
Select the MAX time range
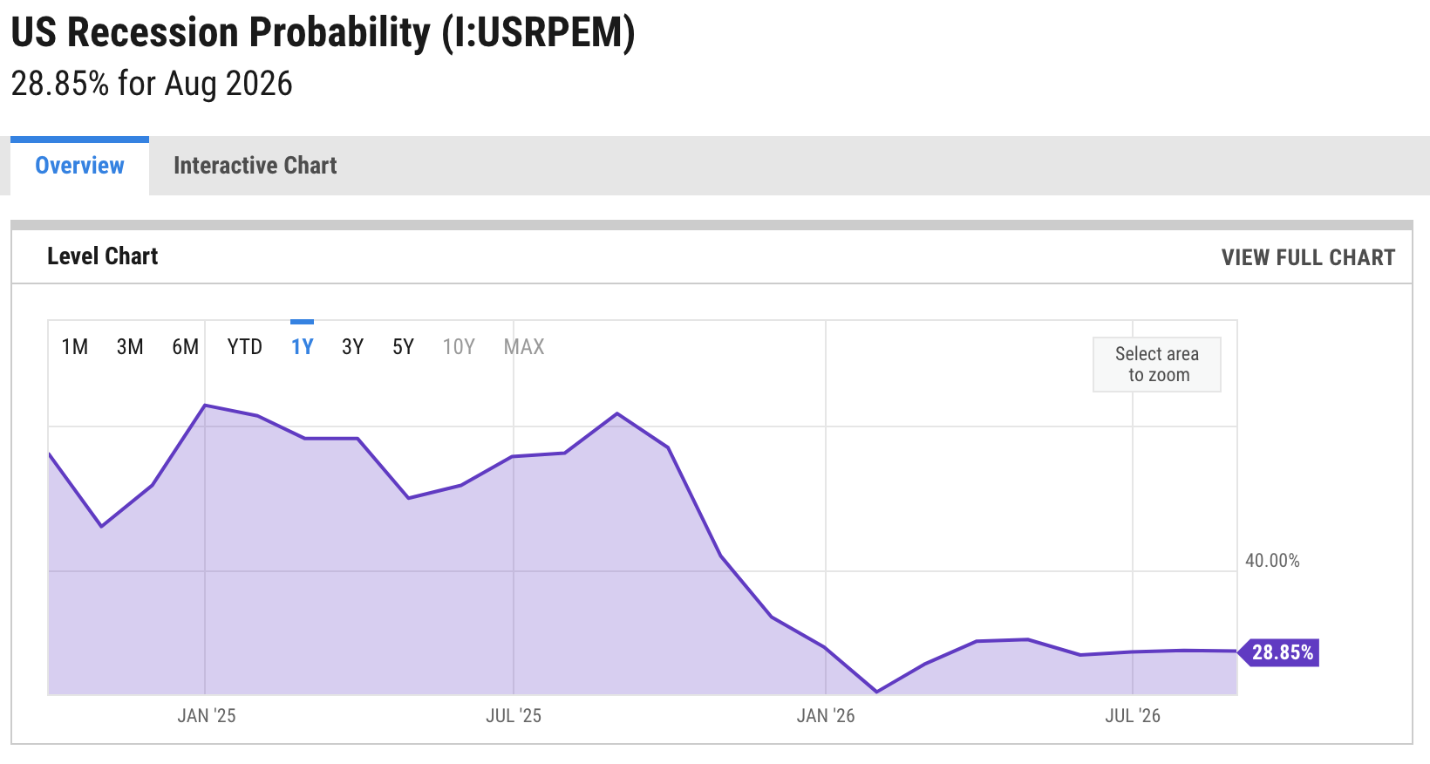pos(524,347)
